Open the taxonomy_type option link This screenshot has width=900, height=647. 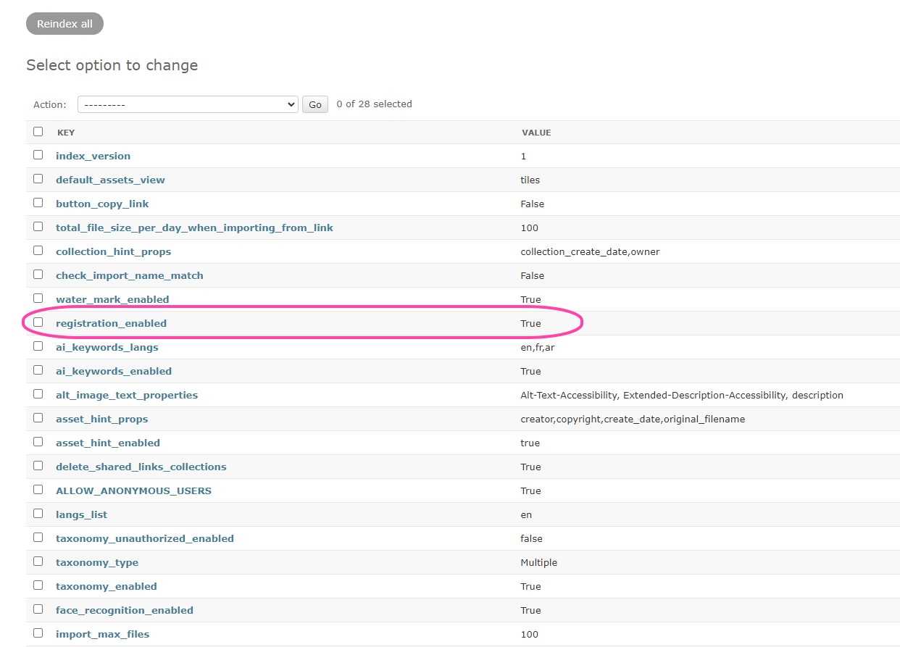click(97, 562)
